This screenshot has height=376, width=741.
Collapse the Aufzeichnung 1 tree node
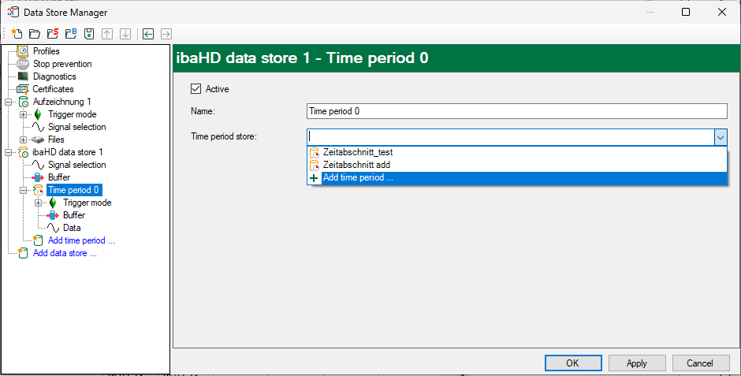tap(9, 102)
